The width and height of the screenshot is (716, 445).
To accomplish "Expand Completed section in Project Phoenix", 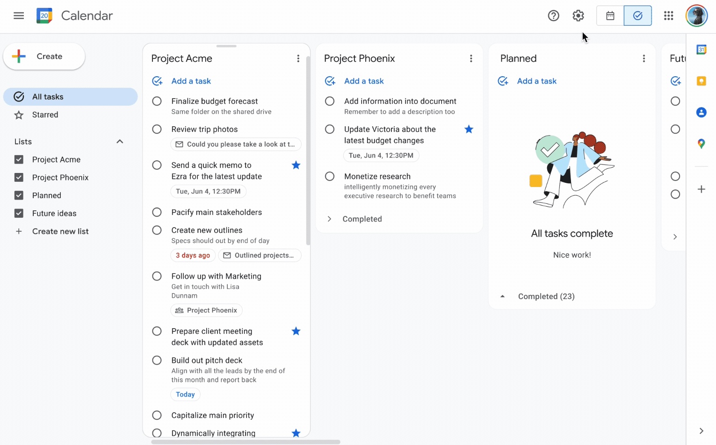I will (330, 219).
